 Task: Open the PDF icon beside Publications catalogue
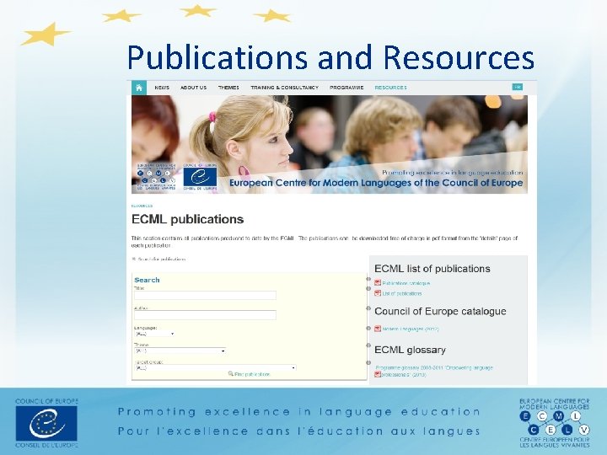pos(378,283)
